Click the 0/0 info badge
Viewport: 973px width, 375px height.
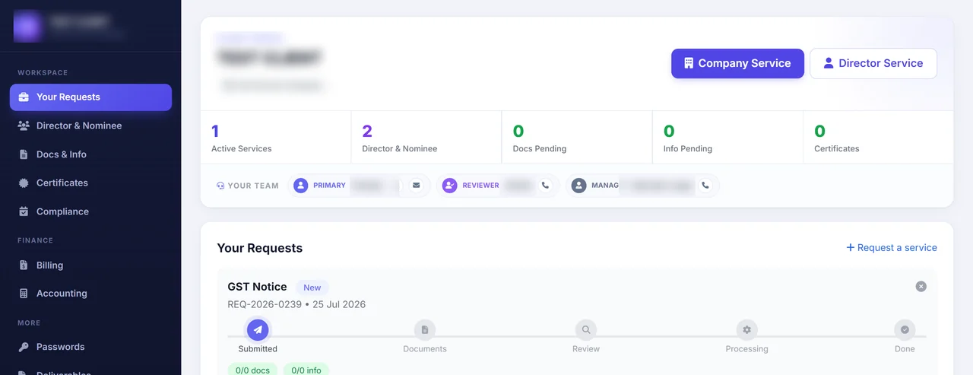point(306,370)
